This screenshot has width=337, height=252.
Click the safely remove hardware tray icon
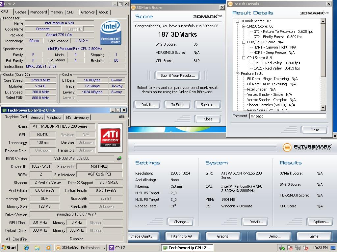[282, 248]
